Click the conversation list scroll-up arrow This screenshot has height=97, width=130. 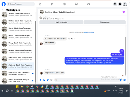(x=36, y=13)
